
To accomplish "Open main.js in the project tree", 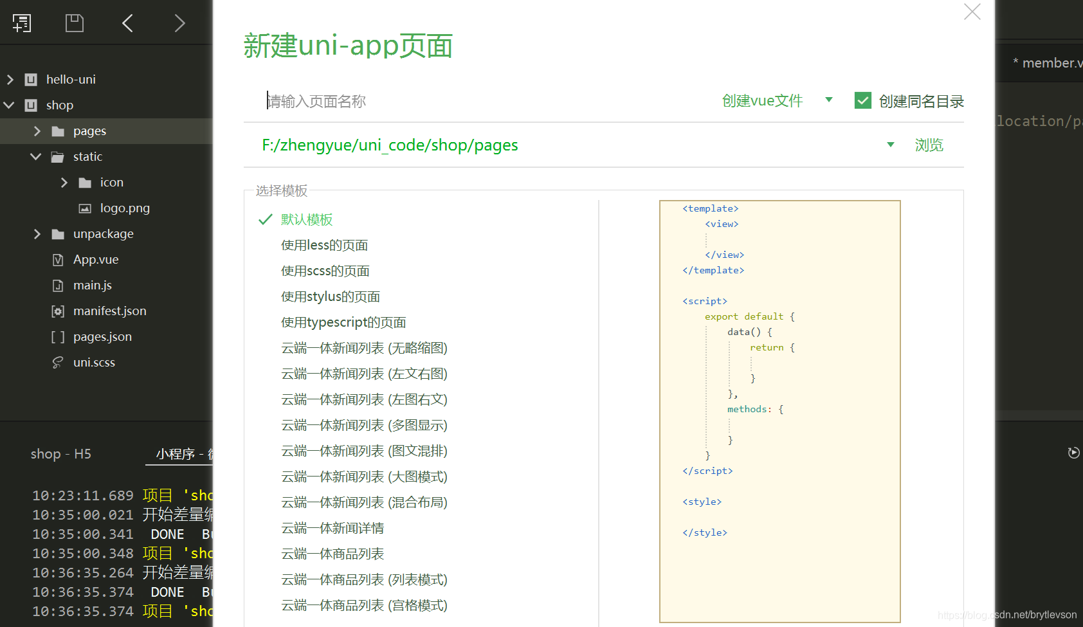I will click(x=93, y=286).
